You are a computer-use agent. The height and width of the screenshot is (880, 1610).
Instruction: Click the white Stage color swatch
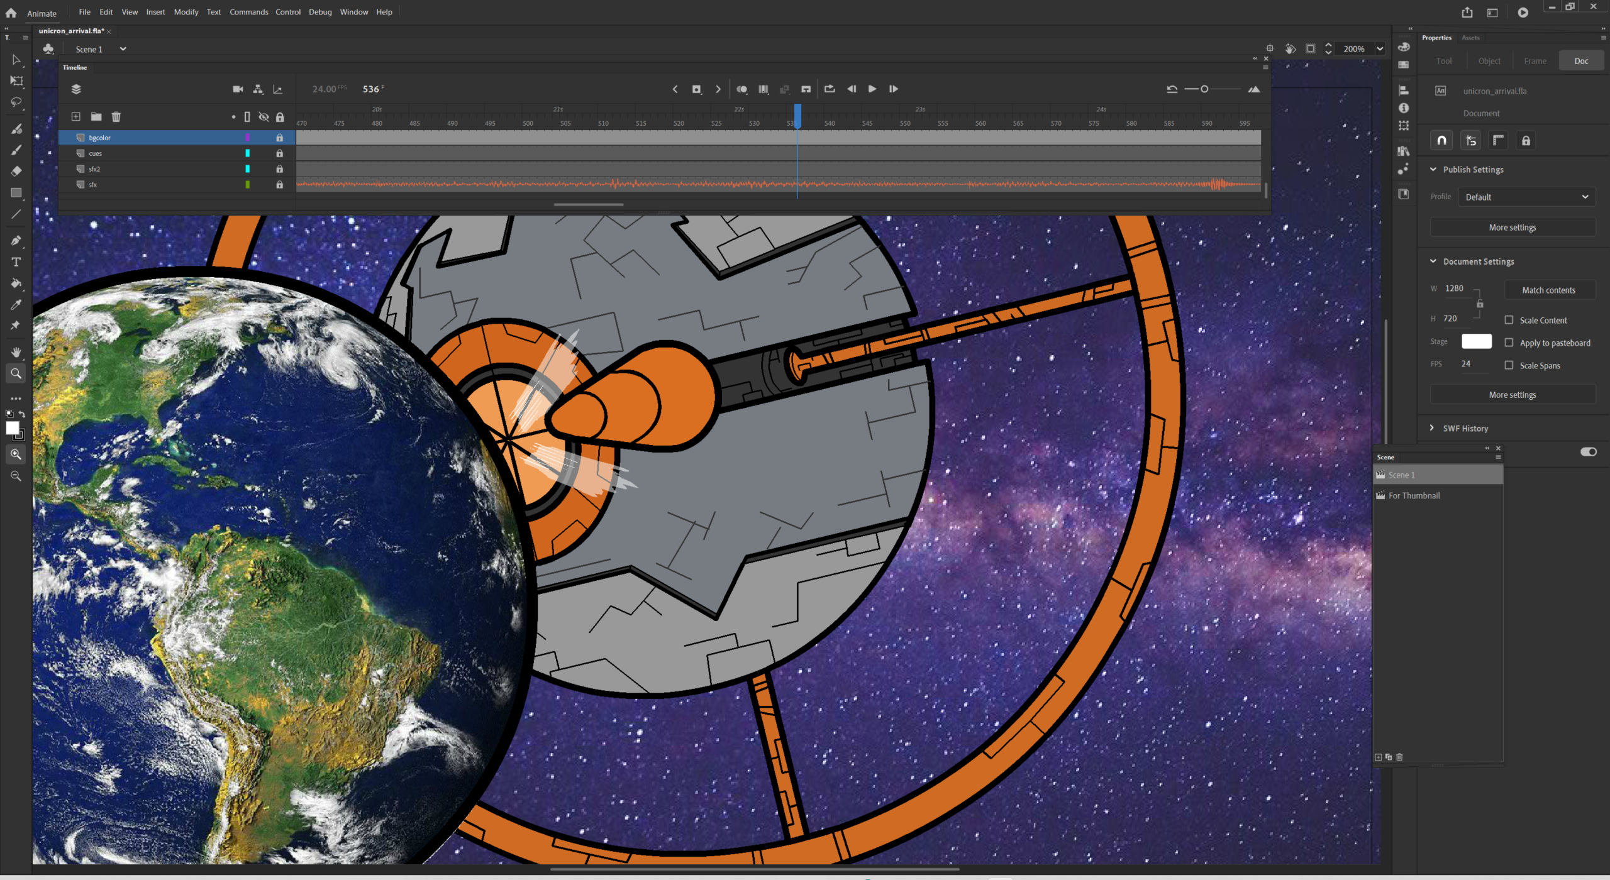1476,341
